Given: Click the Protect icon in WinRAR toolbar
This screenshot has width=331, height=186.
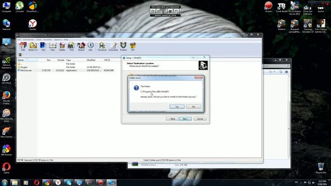Looking at the screenshot, I should pyautogui.click(x=123, y=47).
